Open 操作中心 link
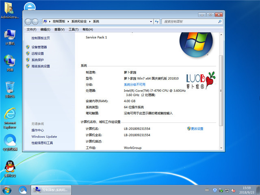The width and height of the screenshot is (260, 195). coord(38,130)
